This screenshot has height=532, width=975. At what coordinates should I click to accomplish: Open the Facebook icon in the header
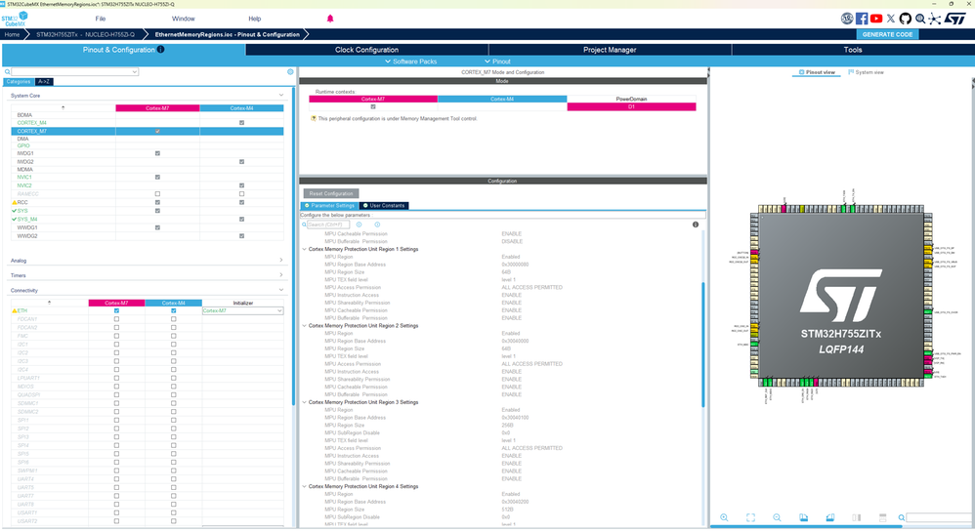862,19
